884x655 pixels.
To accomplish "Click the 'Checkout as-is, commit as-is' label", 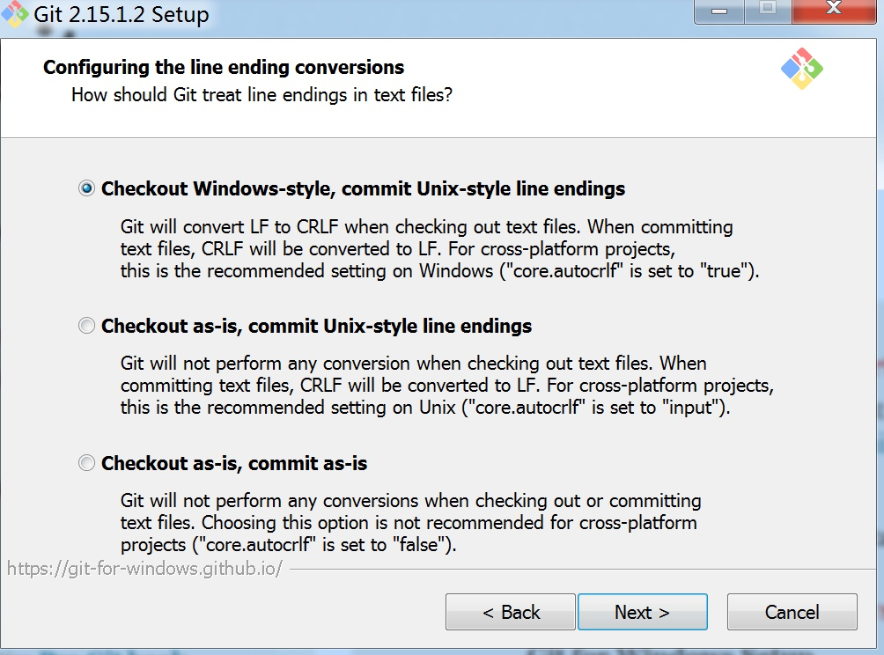I will (x=234, y=463).
